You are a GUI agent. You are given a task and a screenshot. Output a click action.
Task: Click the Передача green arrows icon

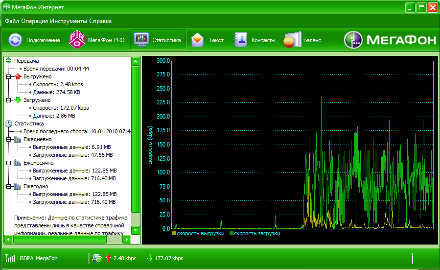tap(9, 61)
